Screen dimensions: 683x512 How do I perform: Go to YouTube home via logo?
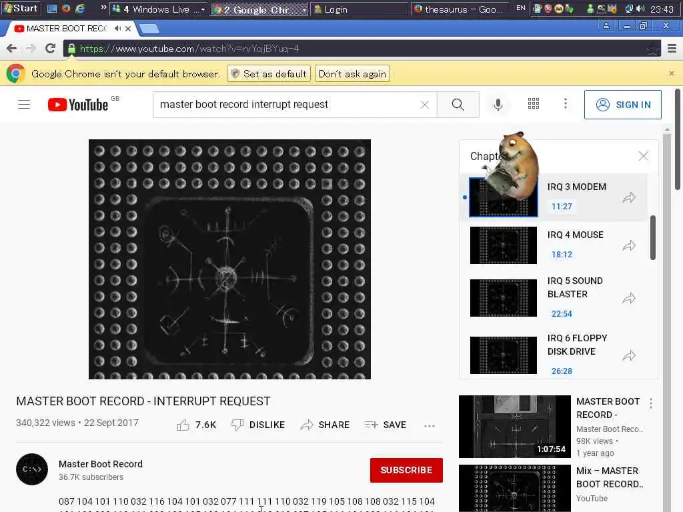78,105
